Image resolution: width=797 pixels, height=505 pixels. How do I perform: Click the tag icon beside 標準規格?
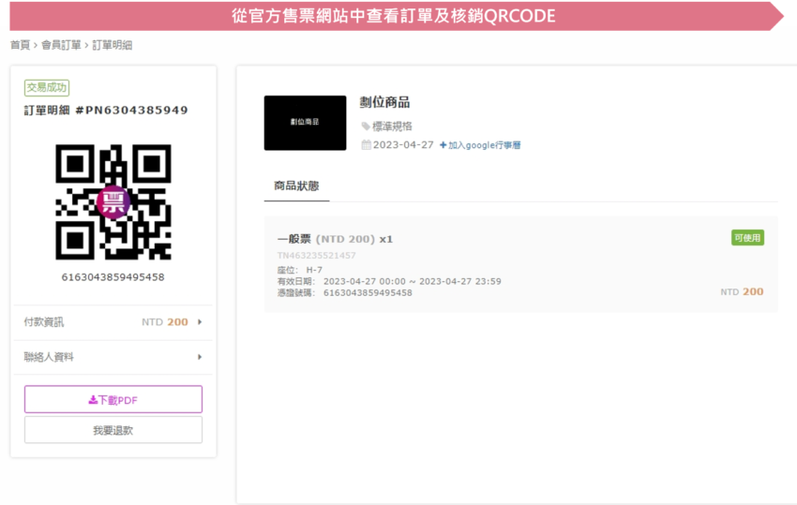[x=366, y=126]
